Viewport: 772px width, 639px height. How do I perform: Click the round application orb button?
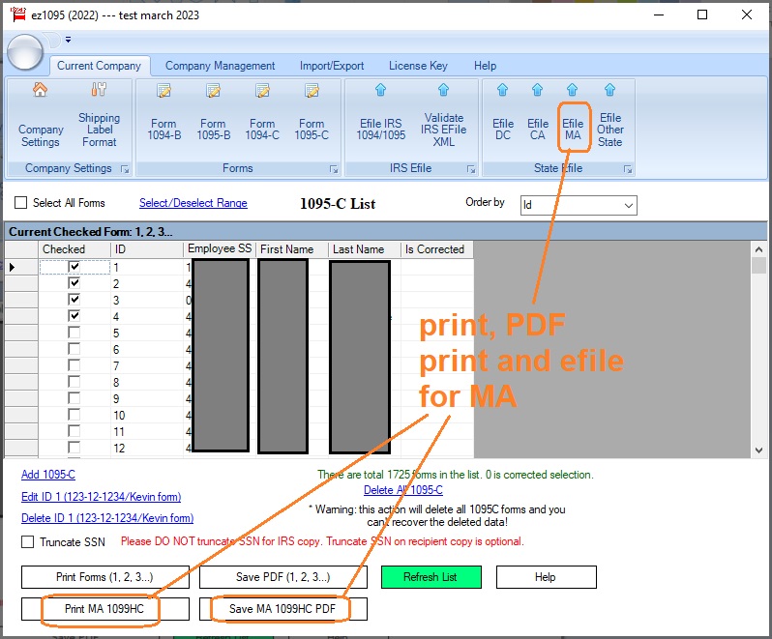(24, 51)
